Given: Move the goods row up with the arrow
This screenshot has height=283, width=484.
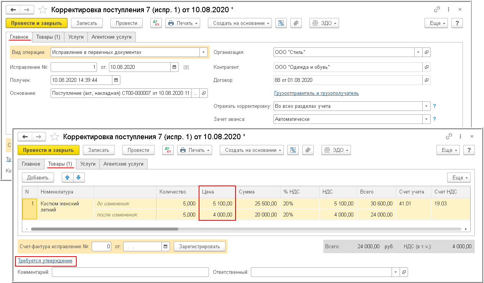Looking at the screenshot, I should 68,177.
